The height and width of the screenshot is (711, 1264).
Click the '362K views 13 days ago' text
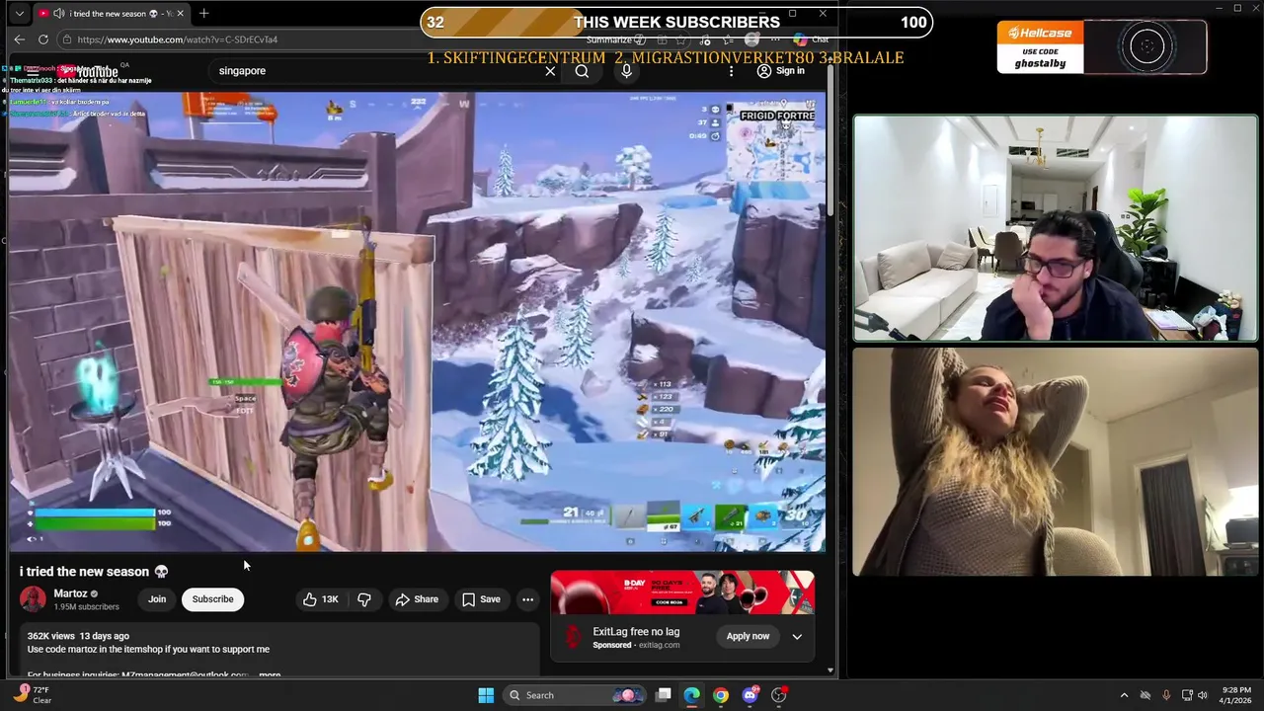78,636
